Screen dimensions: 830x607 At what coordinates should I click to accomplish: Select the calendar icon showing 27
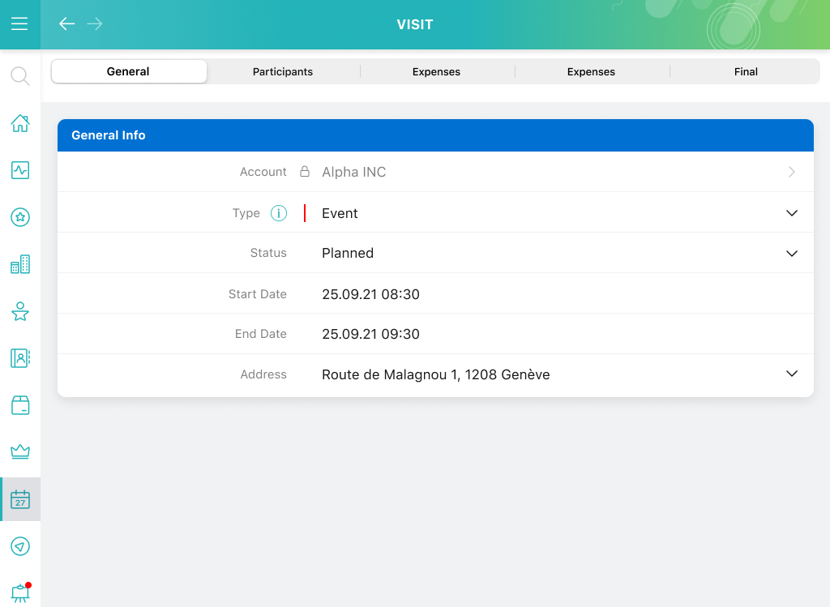tap(19, 499)
